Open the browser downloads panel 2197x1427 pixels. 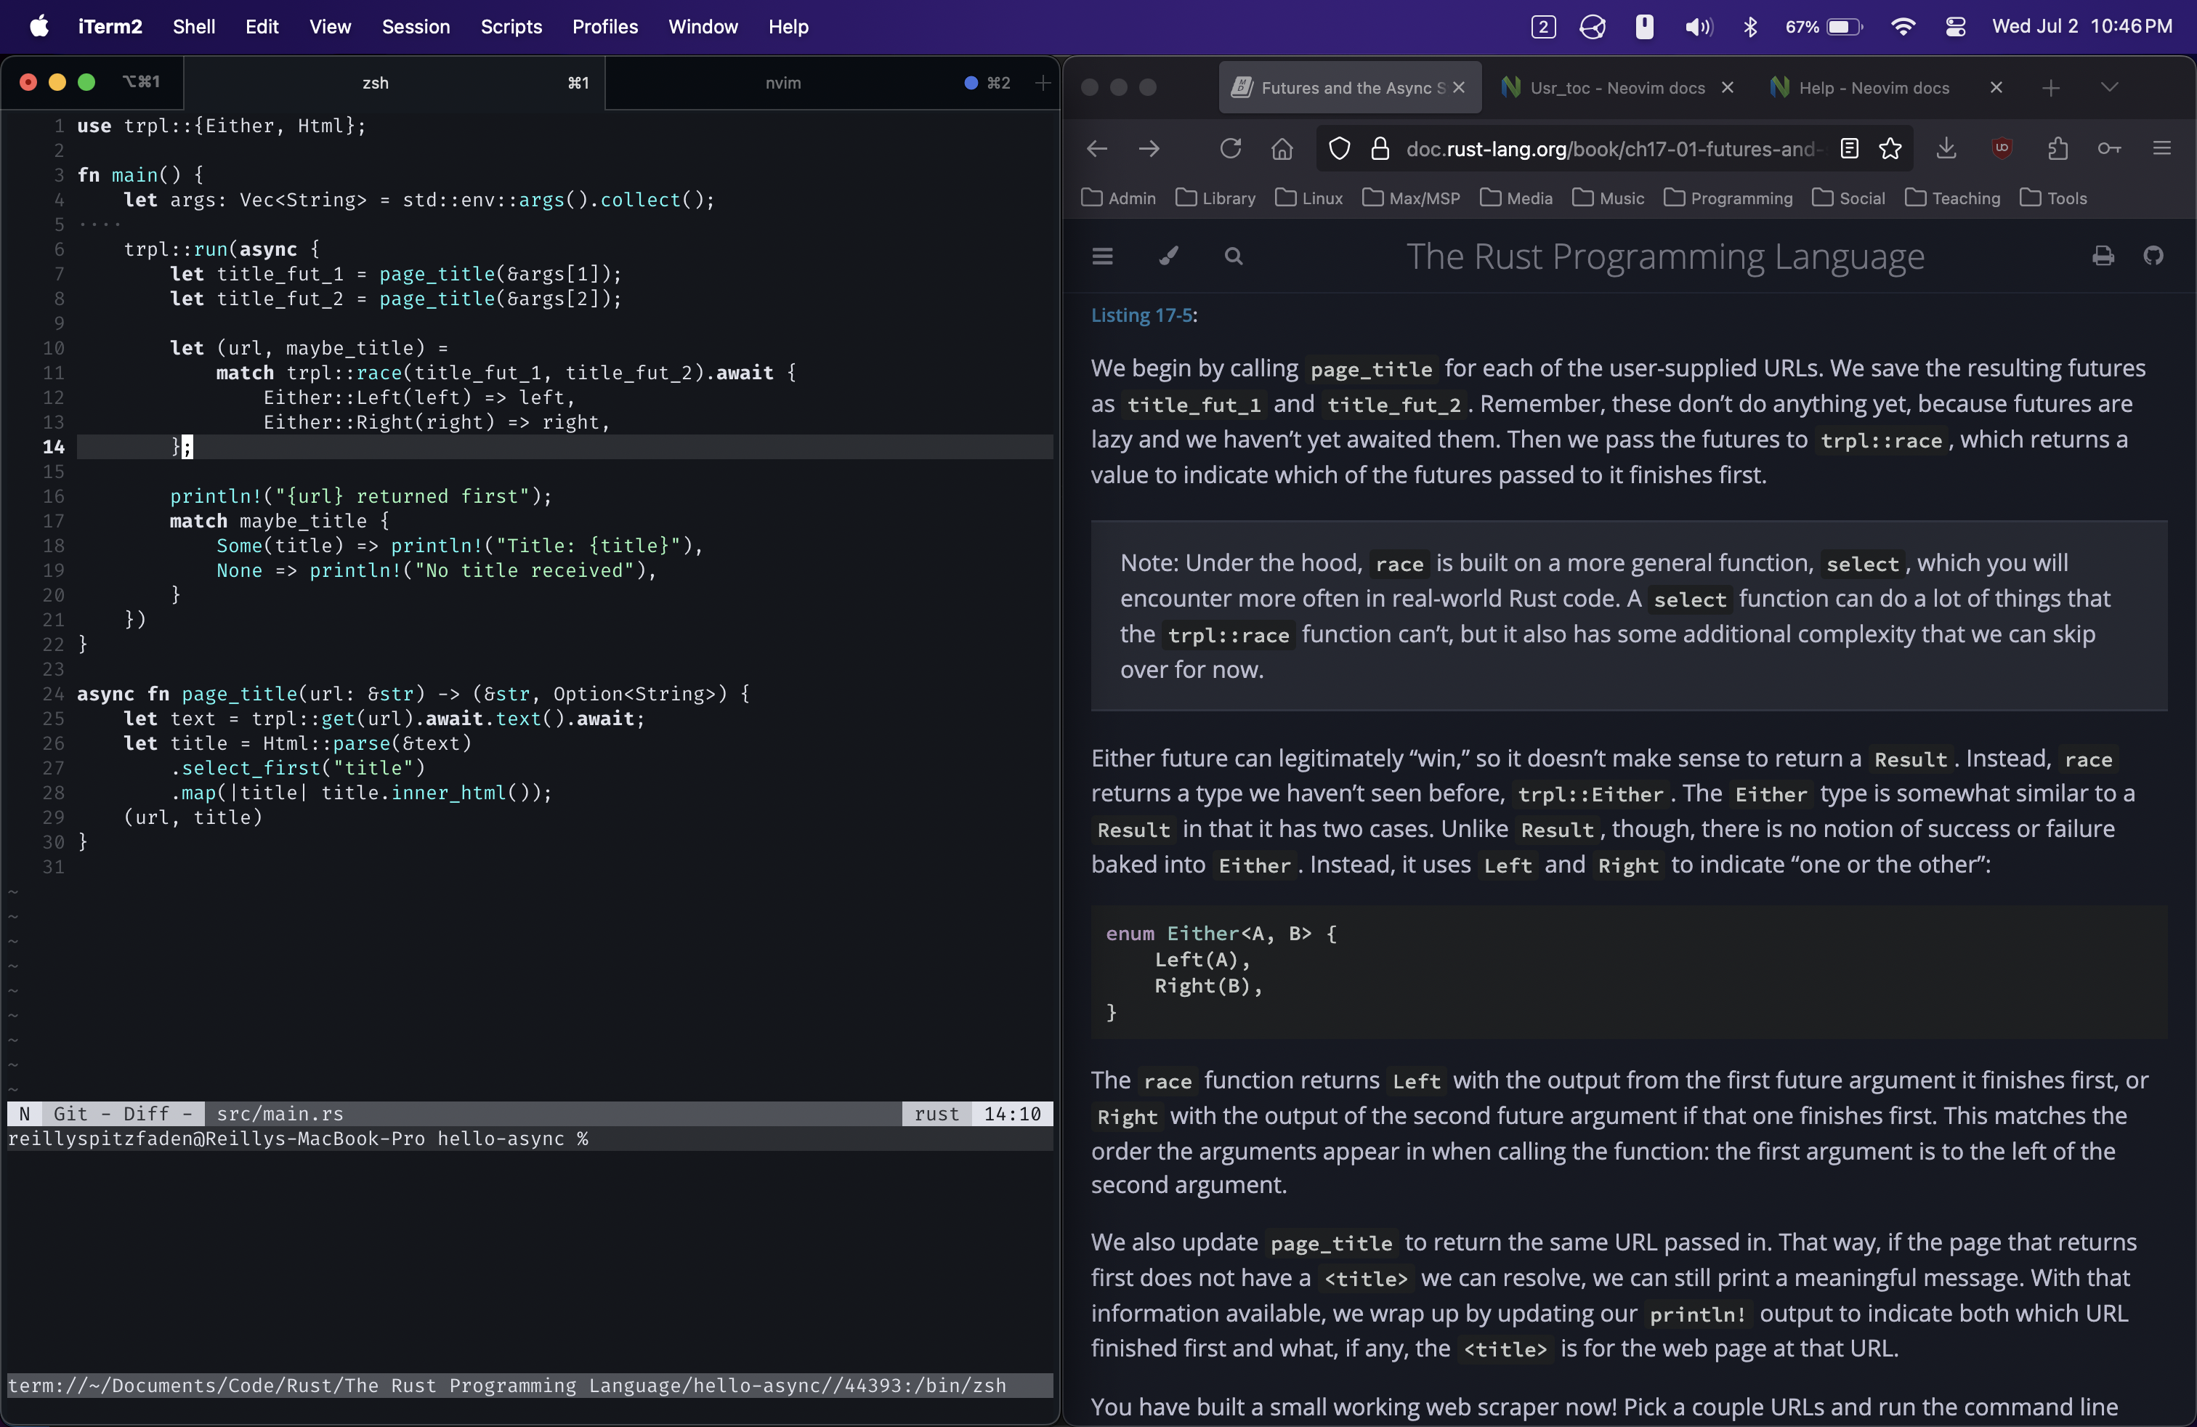(x=1947, y=149)
